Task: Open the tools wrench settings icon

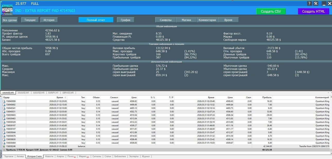Action: click(316, 4)
